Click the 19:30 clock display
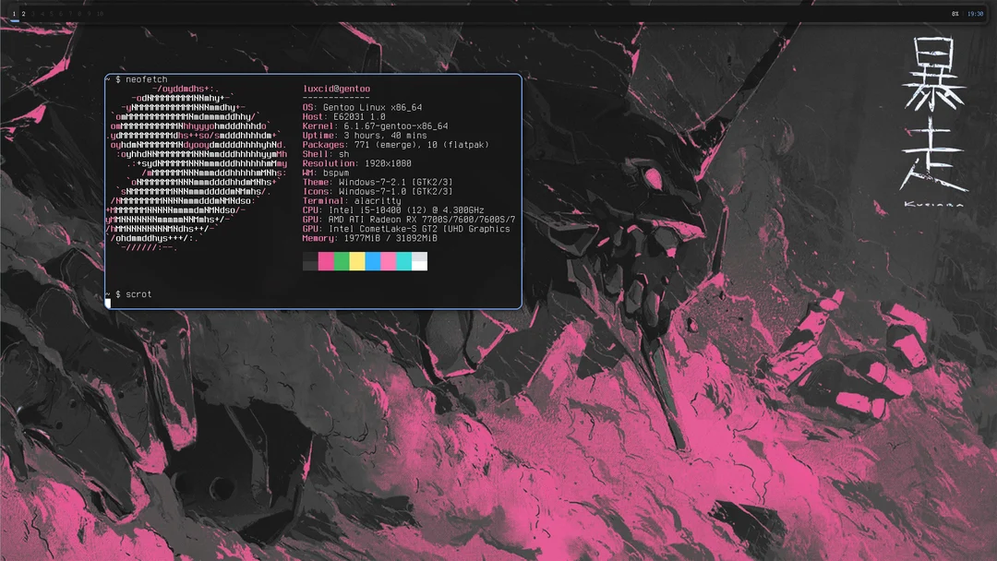 pos(976,14)
